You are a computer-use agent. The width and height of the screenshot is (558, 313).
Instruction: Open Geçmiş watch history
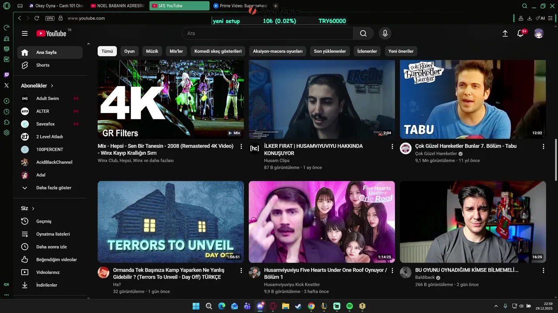pos(50,221)
